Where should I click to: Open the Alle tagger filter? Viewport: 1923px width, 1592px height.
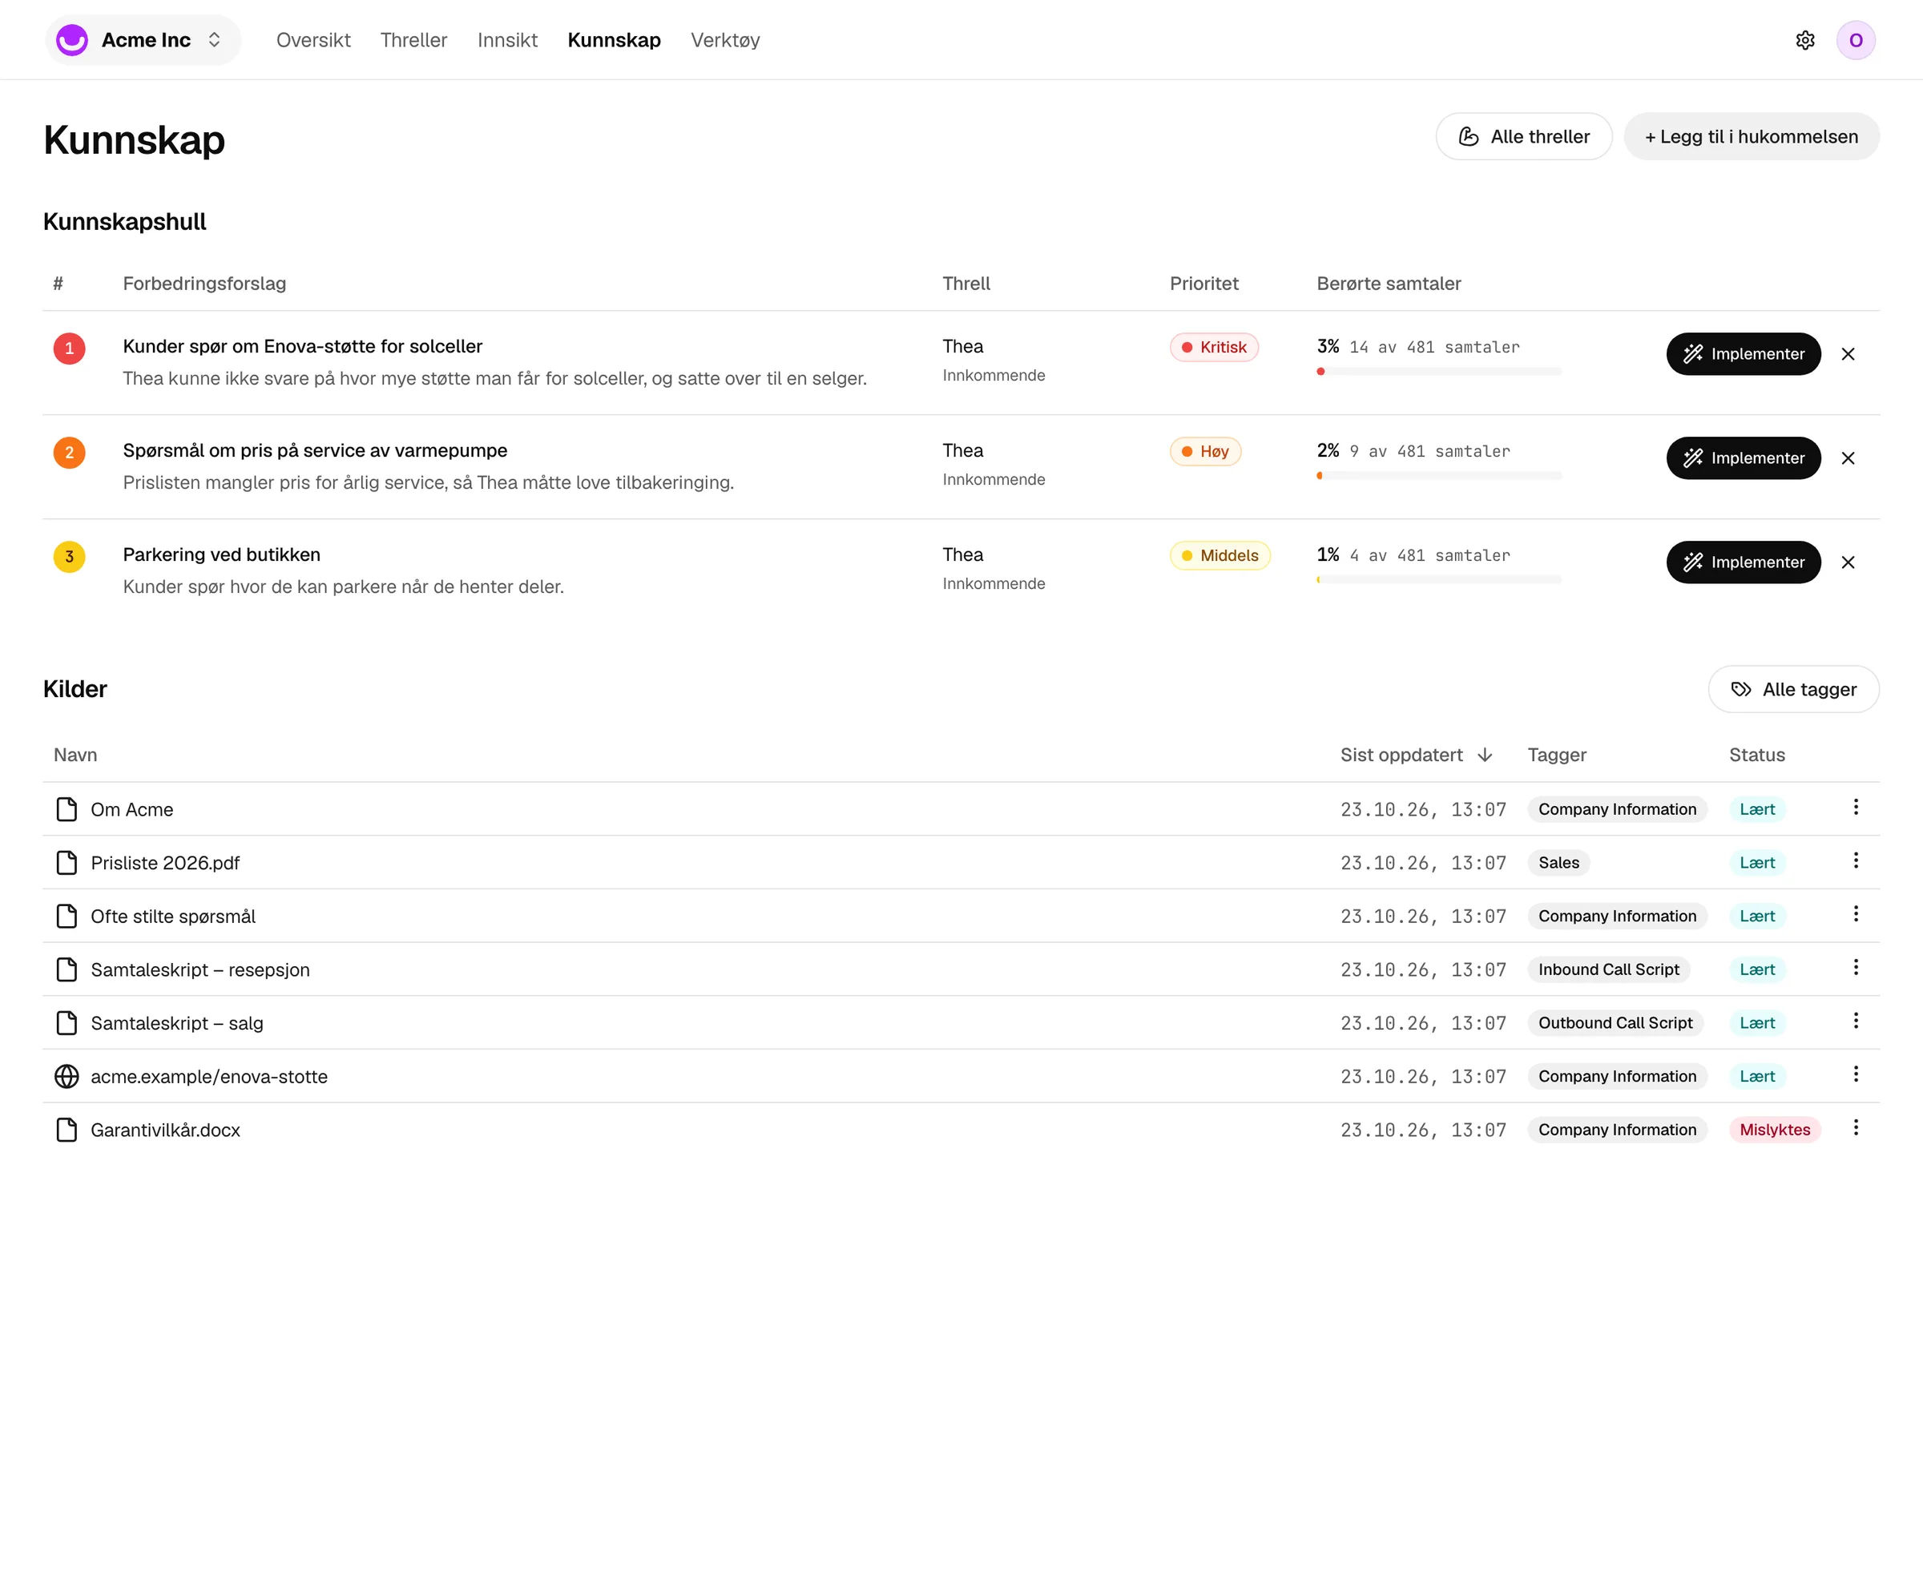[x=1793, y=689]
